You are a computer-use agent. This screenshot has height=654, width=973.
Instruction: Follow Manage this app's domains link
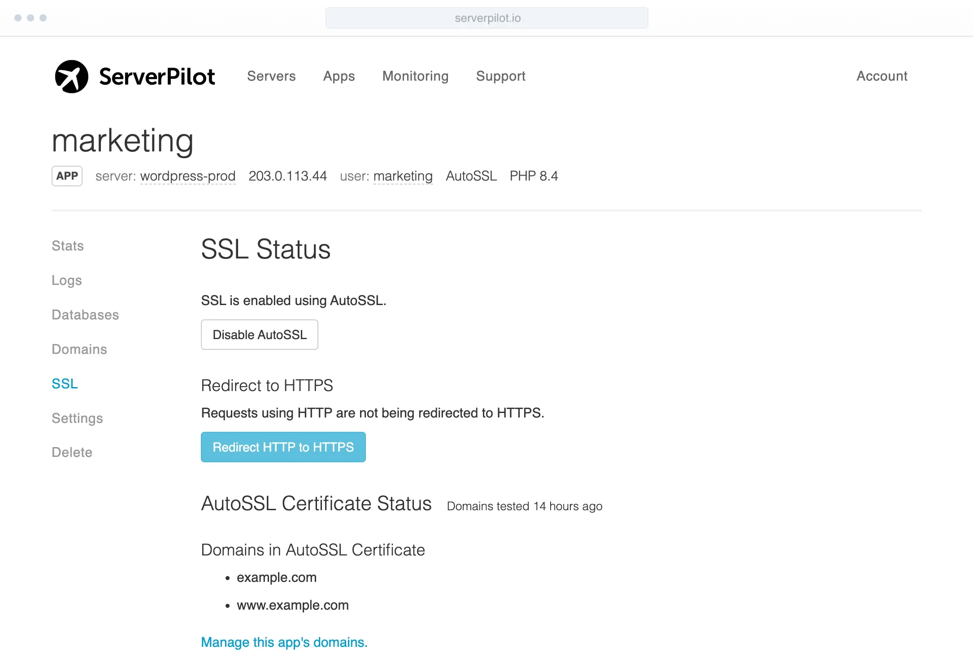click(284, 642)
